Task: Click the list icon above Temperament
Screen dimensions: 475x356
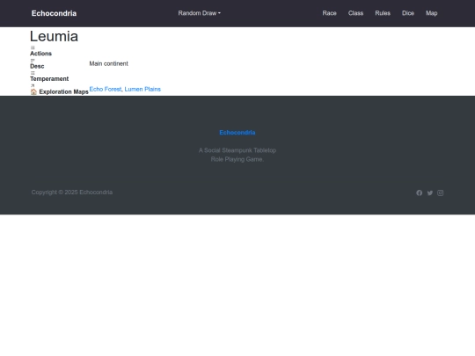Action: (x=33, y=73)
